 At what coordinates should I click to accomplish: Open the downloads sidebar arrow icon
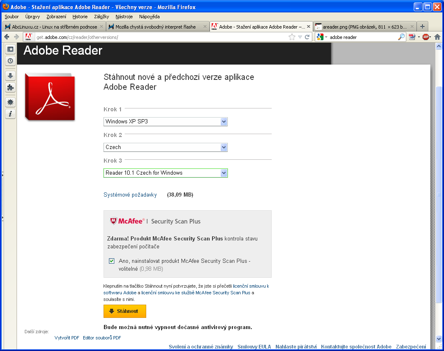10,76
